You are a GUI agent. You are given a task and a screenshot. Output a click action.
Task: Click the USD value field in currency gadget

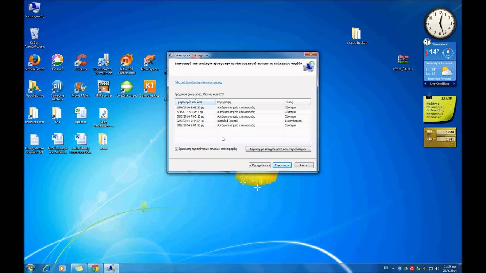(446, 139)
